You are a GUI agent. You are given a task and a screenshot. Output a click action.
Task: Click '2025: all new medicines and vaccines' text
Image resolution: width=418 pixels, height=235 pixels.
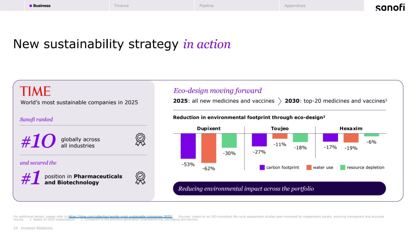(224, 101)
